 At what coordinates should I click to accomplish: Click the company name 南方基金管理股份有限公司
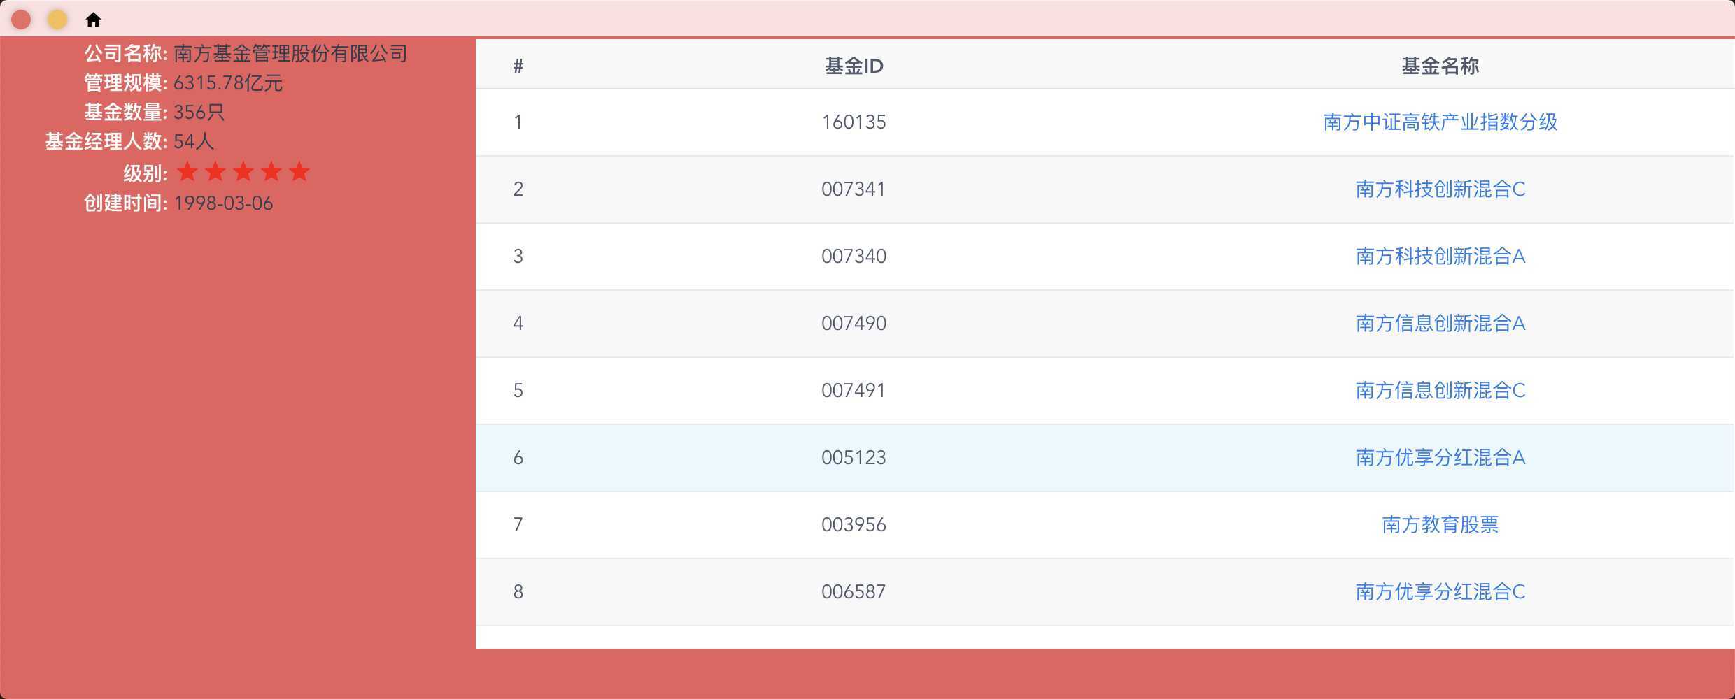point(290,54)
